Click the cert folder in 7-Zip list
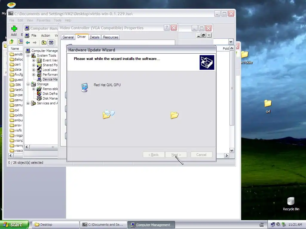This screenshot has width=306, height=229. click(15, 64)
